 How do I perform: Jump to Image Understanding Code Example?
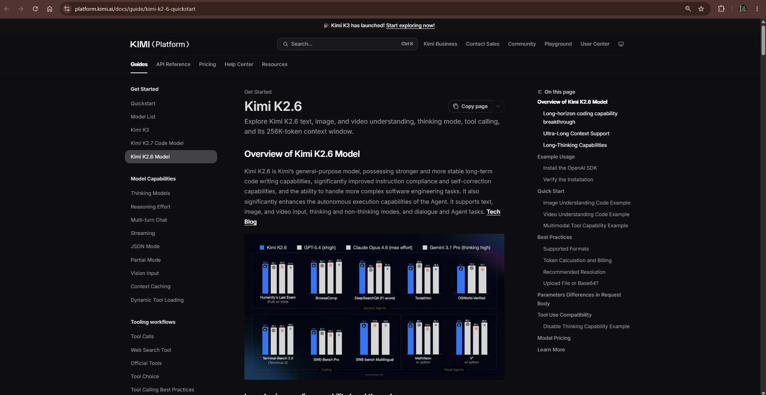587,203
